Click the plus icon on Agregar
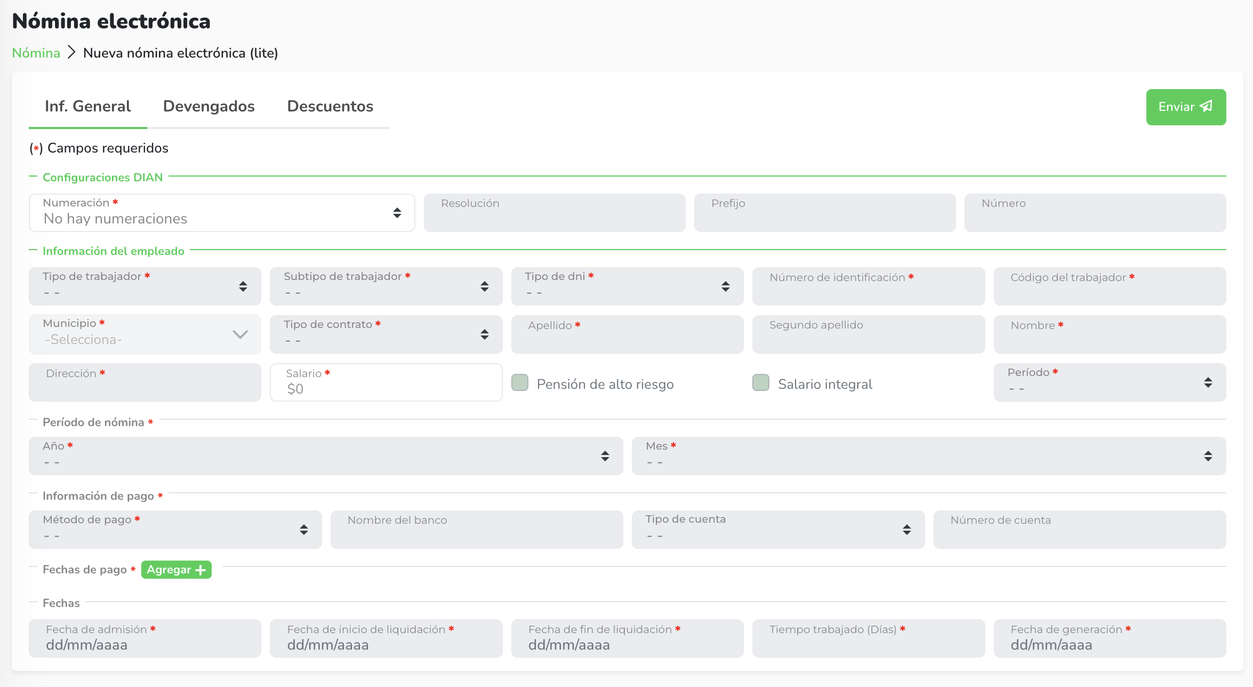This screenshot has height=687, width=1253. (x=200, y=570)
